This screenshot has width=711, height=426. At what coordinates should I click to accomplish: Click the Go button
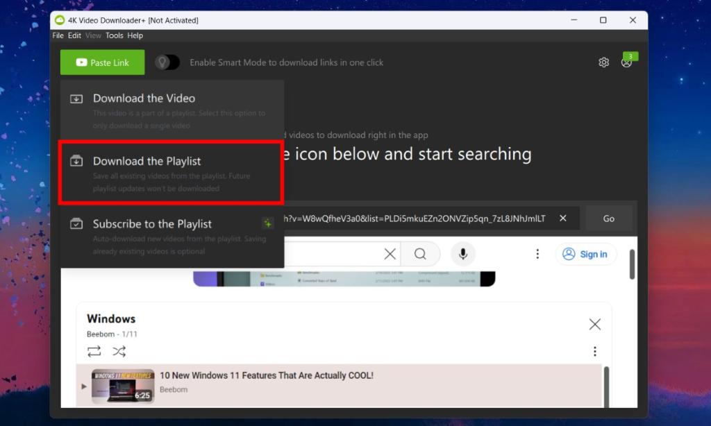coord(608,218)
